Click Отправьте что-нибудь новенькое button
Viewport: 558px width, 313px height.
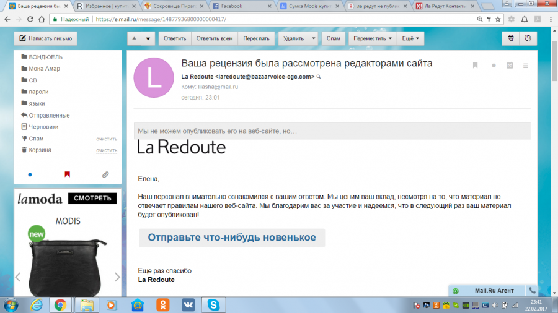[231, 238]
